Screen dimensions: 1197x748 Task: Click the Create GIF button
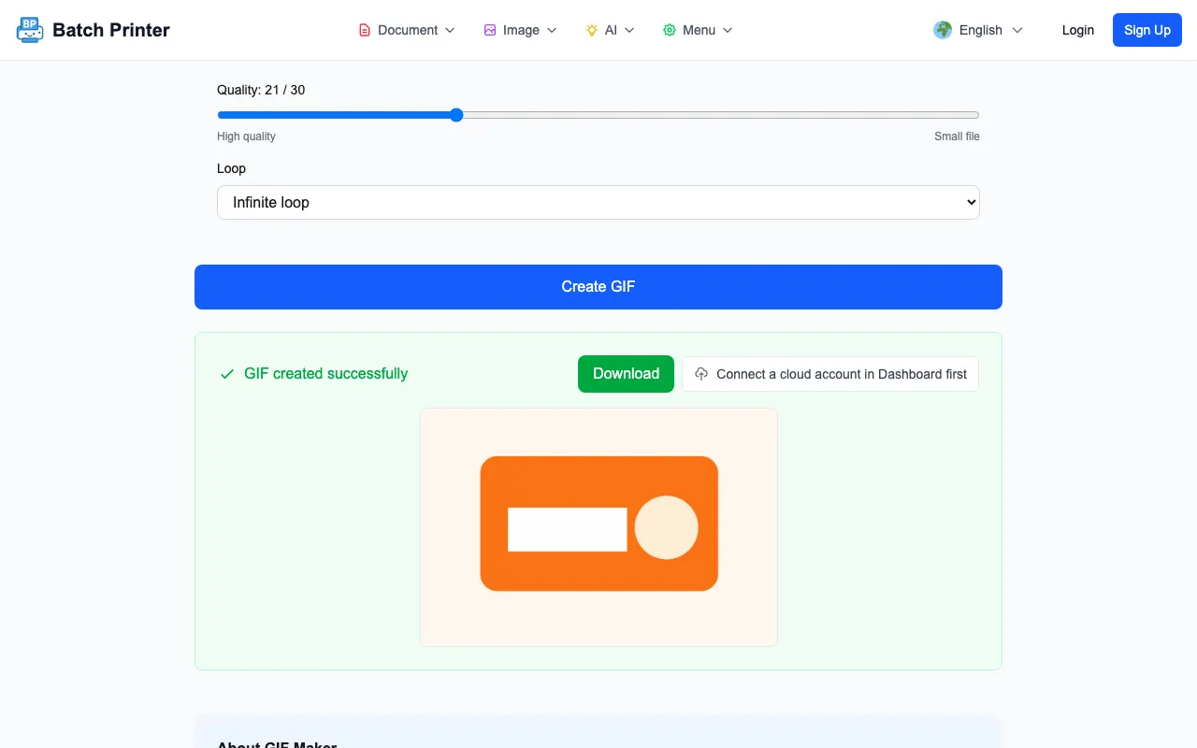click(x=598, y=287)
